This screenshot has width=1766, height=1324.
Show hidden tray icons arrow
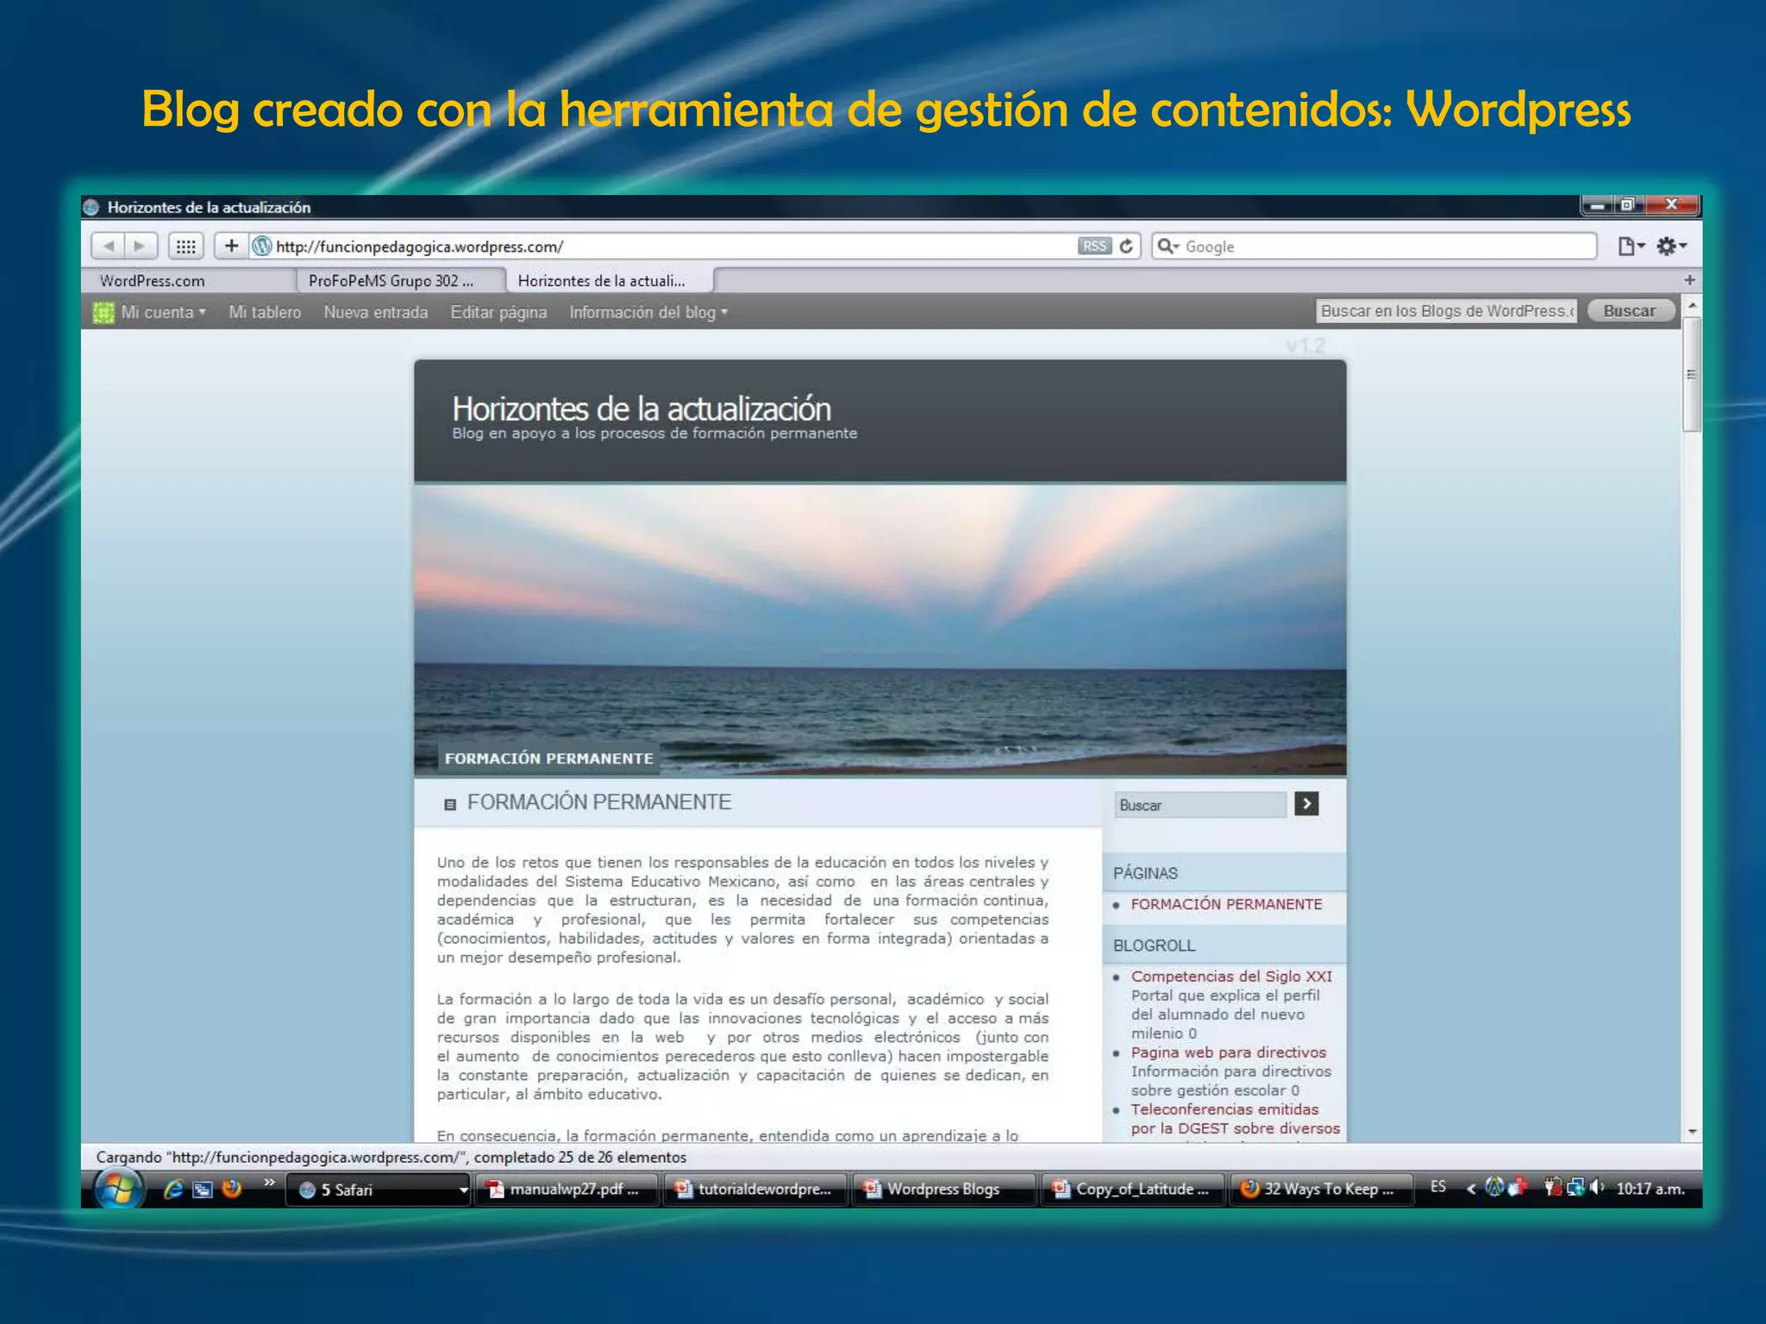point(1471,1189)
